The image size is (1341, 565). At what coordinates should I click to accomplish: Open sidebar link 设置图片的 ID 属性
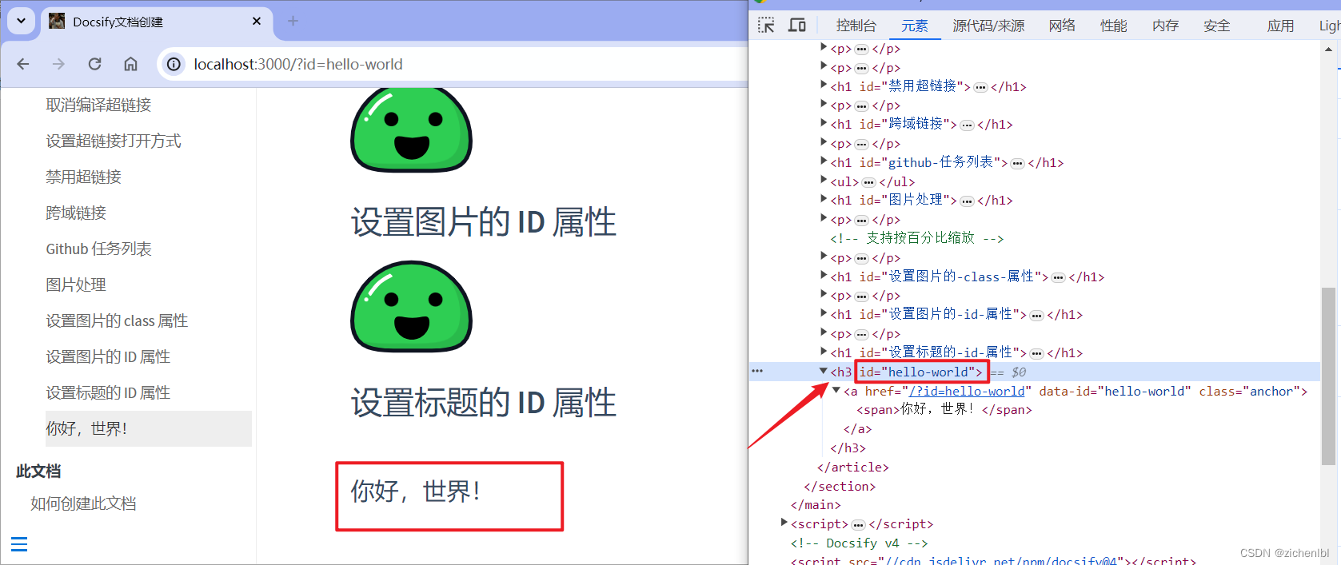pyautogui.click(x=108, y=356)
